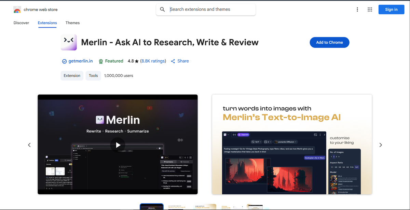Add Merlin extension to Chrome
The width and height of the screenshot is (410, 210).
[329, 42]
